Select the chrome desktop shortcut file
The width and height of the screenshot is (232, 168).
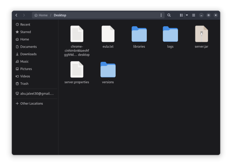coord(76,34)
